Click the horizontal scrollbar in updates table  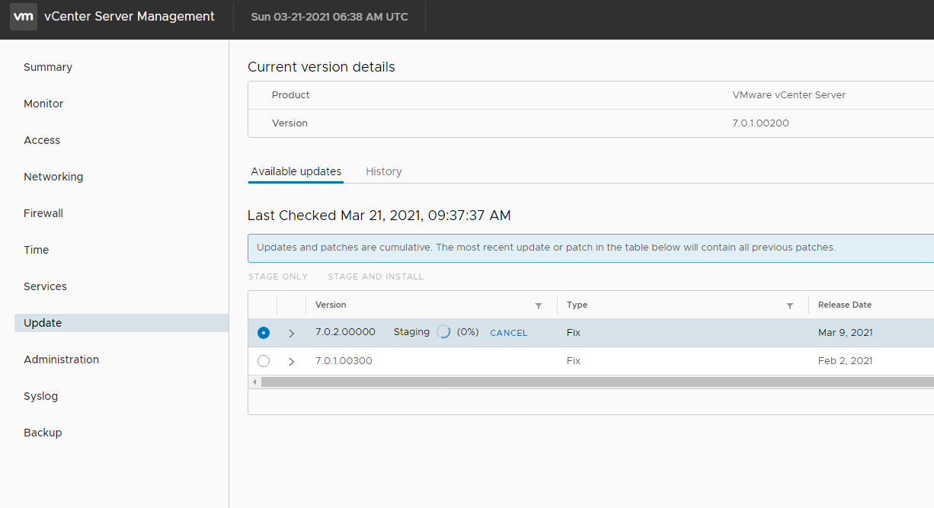pyautogui.click(x=597, y=382)
